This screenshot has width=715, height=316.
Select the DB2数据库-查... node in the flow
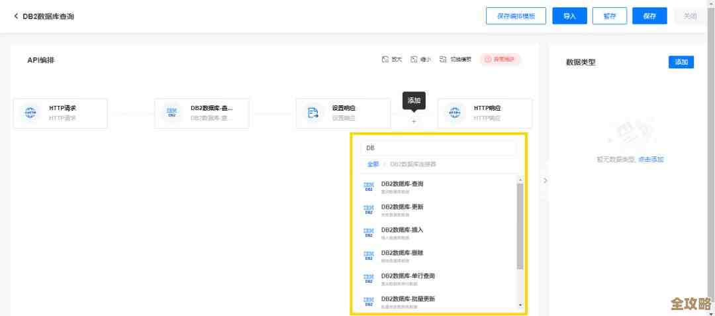coord(201,113)
